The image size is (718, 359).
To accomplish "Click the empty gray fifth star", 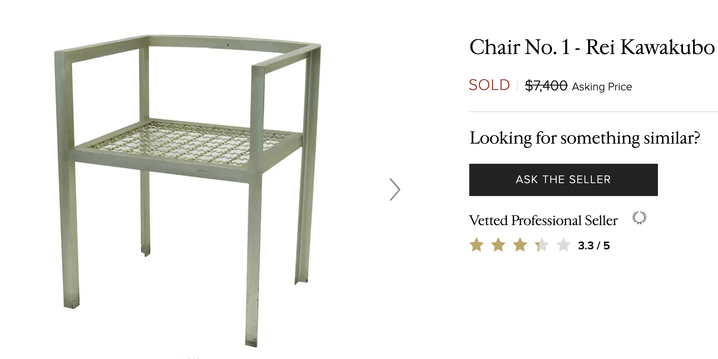I will [x=564, y=245].
